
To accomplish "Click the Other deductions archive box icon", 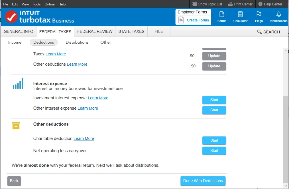I will pyautogui.click(x=16, y=126).
